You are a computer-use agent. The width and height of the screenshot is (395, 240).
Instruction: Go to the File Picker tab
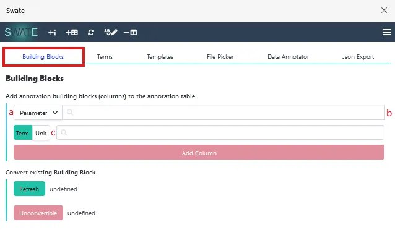pos(220,57)
